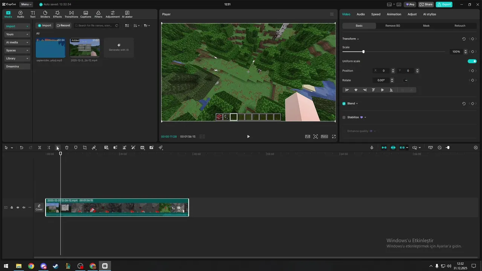Uncheck the Blend checkbox

tap(344, 104)
